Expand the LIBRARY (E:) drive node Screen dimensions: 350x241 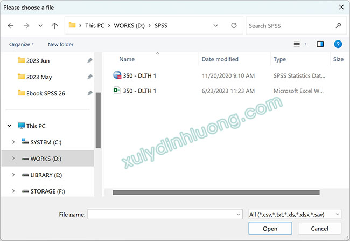[13, 175]
